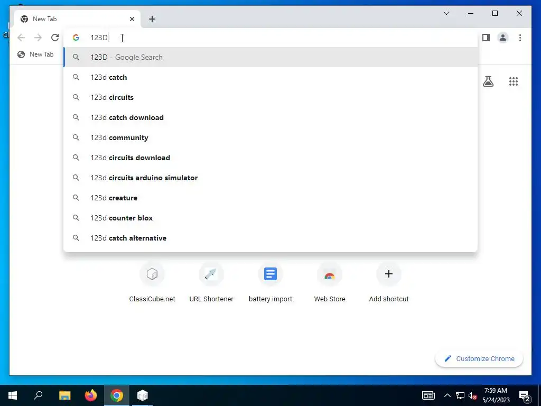Choose the "123d catch" suggestion
Image resolution: width=541 pixels, height=406 pixels.
coord(271,77)
